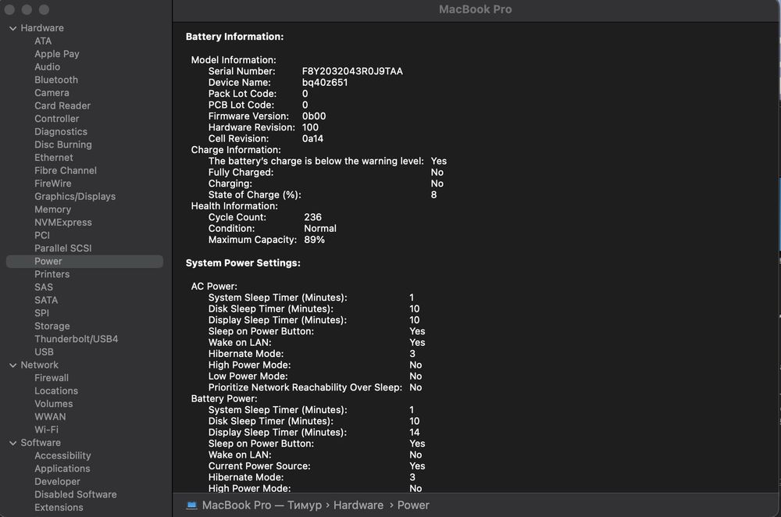The image size is (781, 517).
Task: Click the Cell Revision value 0a14
Action: tap(312, 138)
